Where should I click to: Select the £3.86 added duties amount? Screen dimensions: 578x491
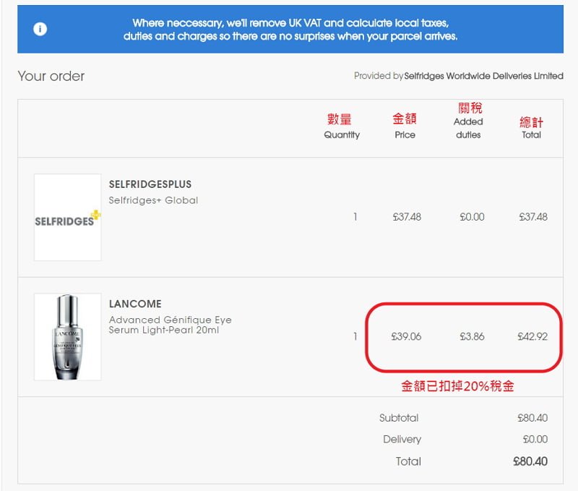(472, 336)
